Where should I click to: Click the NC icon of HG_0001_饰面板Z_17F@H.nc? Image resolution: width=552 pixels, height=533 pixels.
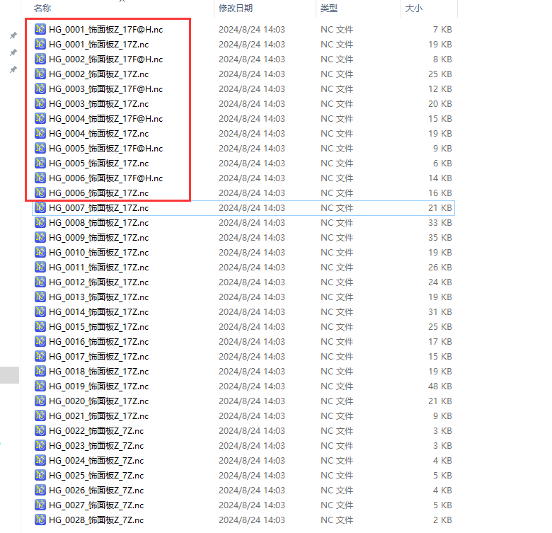pyautogui.click(x=40, y=29)
